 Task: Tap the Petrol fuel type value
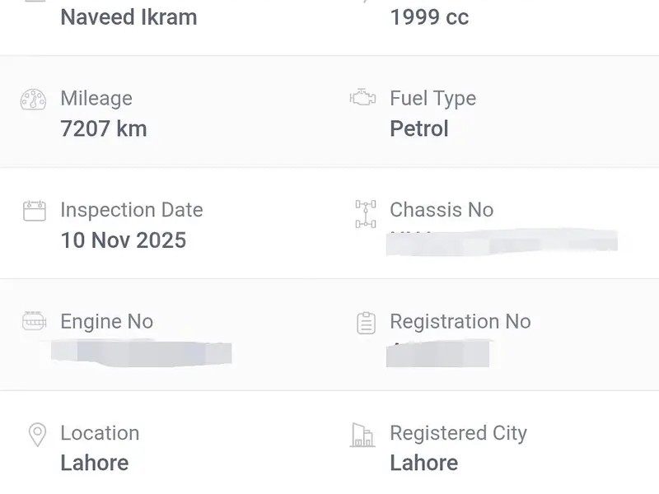[x=419, y=128]
